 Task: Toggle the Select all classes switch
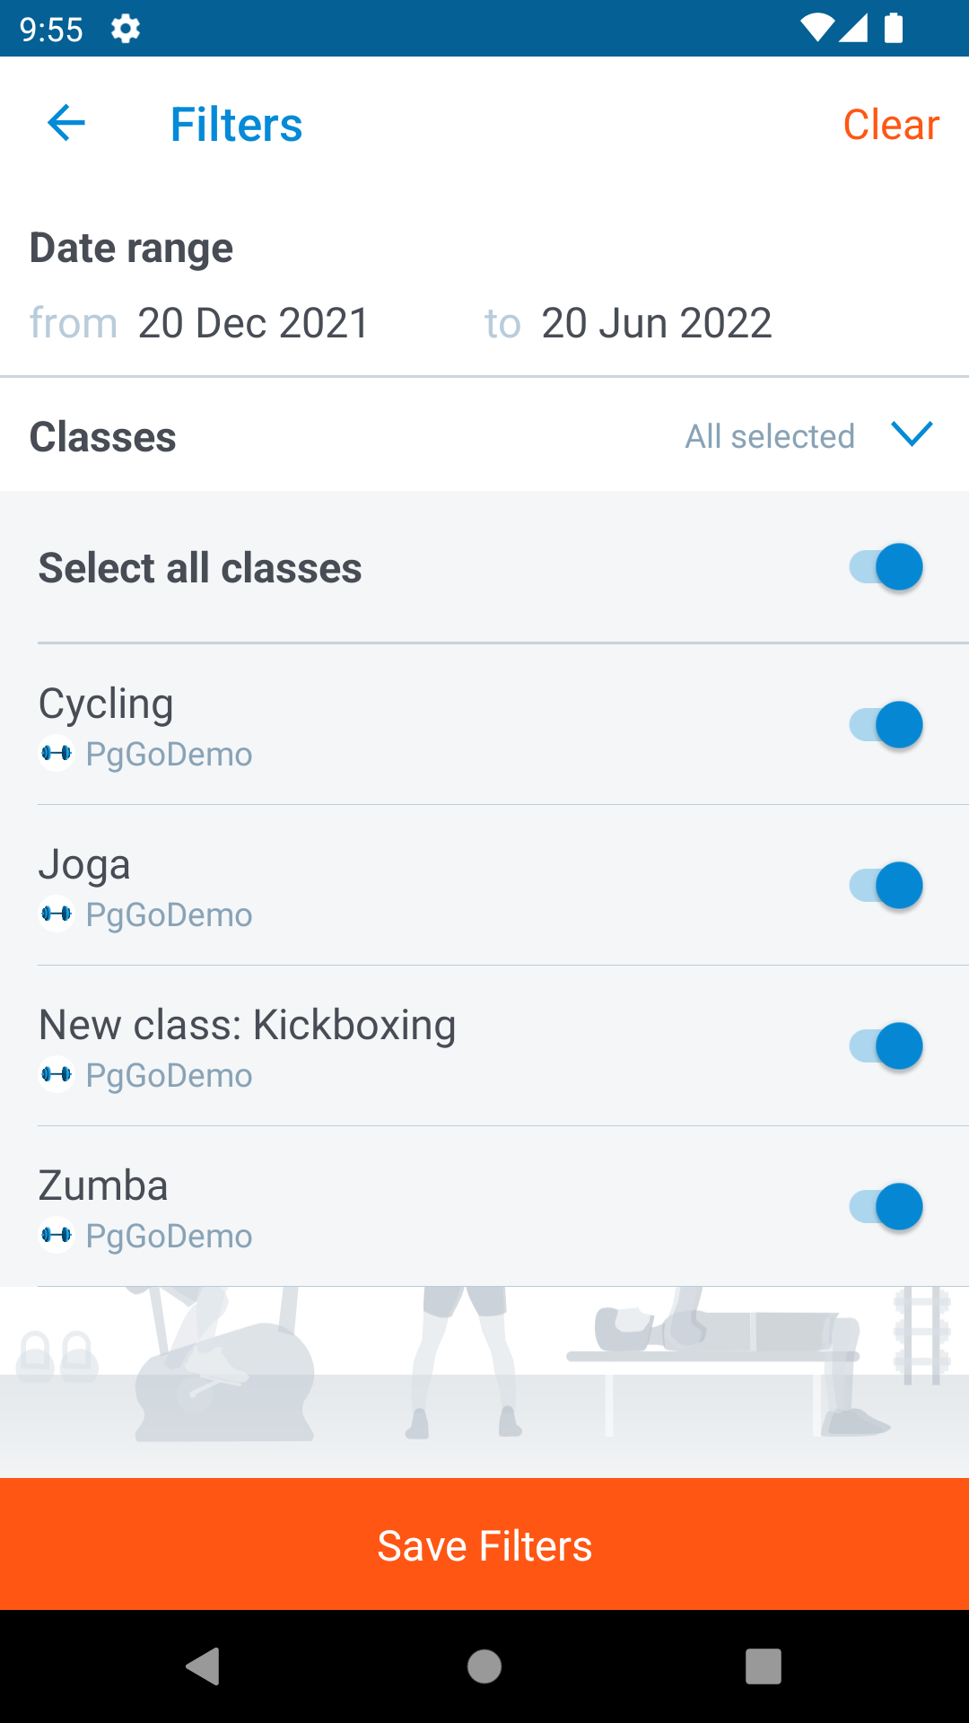tap(886, 567)
